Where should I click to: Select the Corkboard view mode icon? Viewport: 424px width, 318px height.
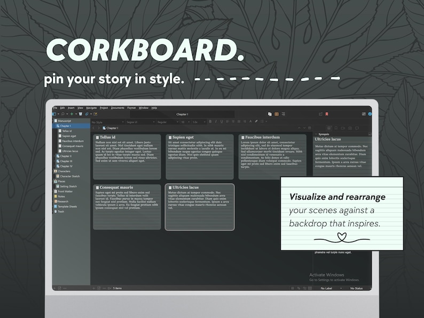(x=277, y=114)
